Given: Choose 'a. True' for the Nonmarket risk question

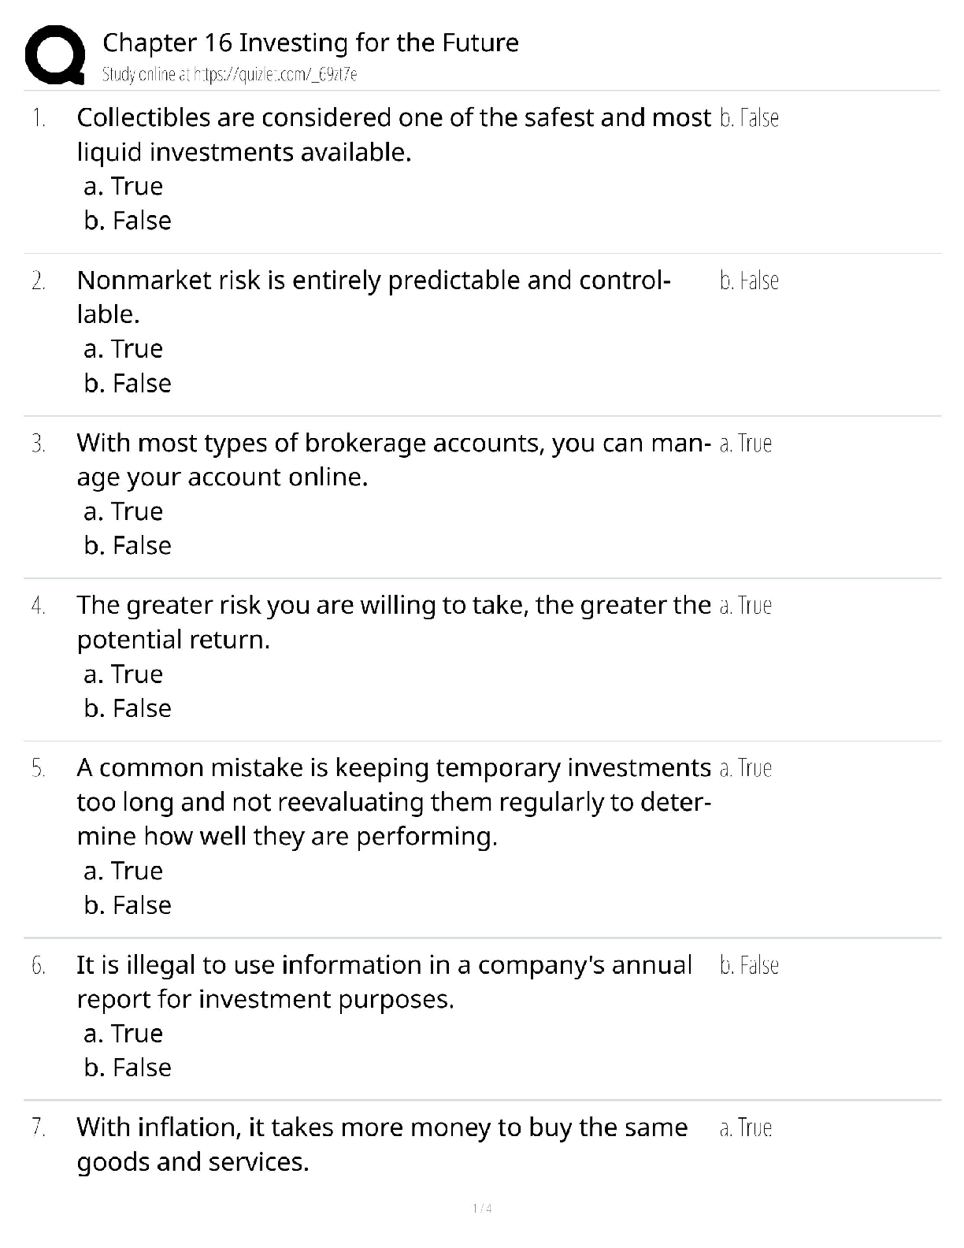Looking at the screenshot, I should (124, 348).
